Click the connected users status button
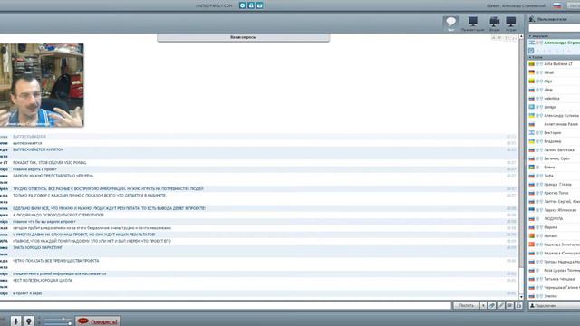The image size is (580, 326). pyautogui.click(x=554, y=306)
